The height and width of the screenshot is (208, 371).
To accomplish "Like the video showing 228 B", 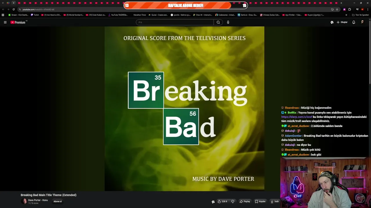I will (222, 201).
